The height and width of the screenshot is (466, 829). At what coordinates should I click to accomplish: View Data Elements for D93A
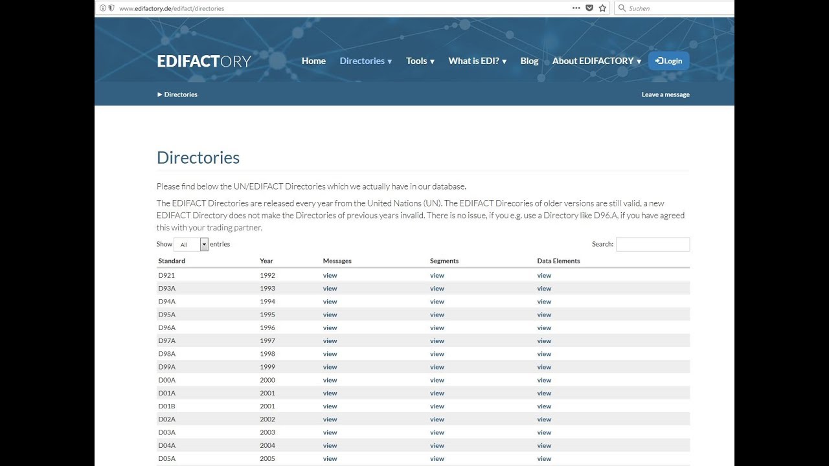point(544,289)
